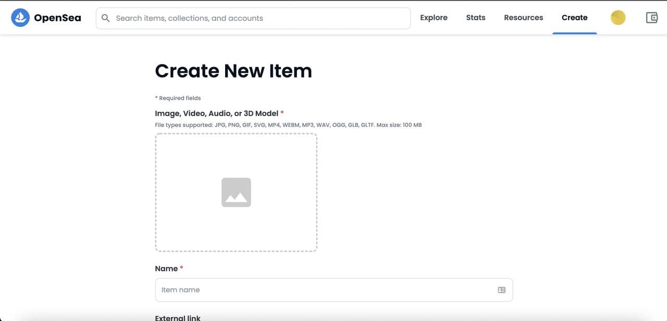Open the Explore menu

point(434,18)
